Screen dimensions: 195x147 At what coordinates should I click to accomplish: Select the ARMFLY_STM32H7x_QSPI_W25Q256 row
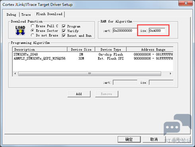click(x=93, y=59)
